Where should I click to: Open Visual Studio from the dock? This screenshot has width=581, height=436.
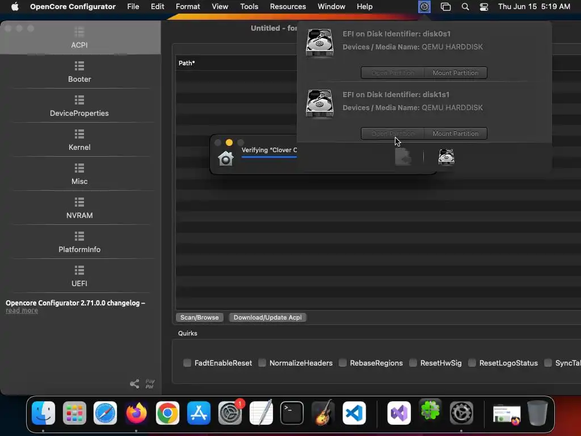399,413
